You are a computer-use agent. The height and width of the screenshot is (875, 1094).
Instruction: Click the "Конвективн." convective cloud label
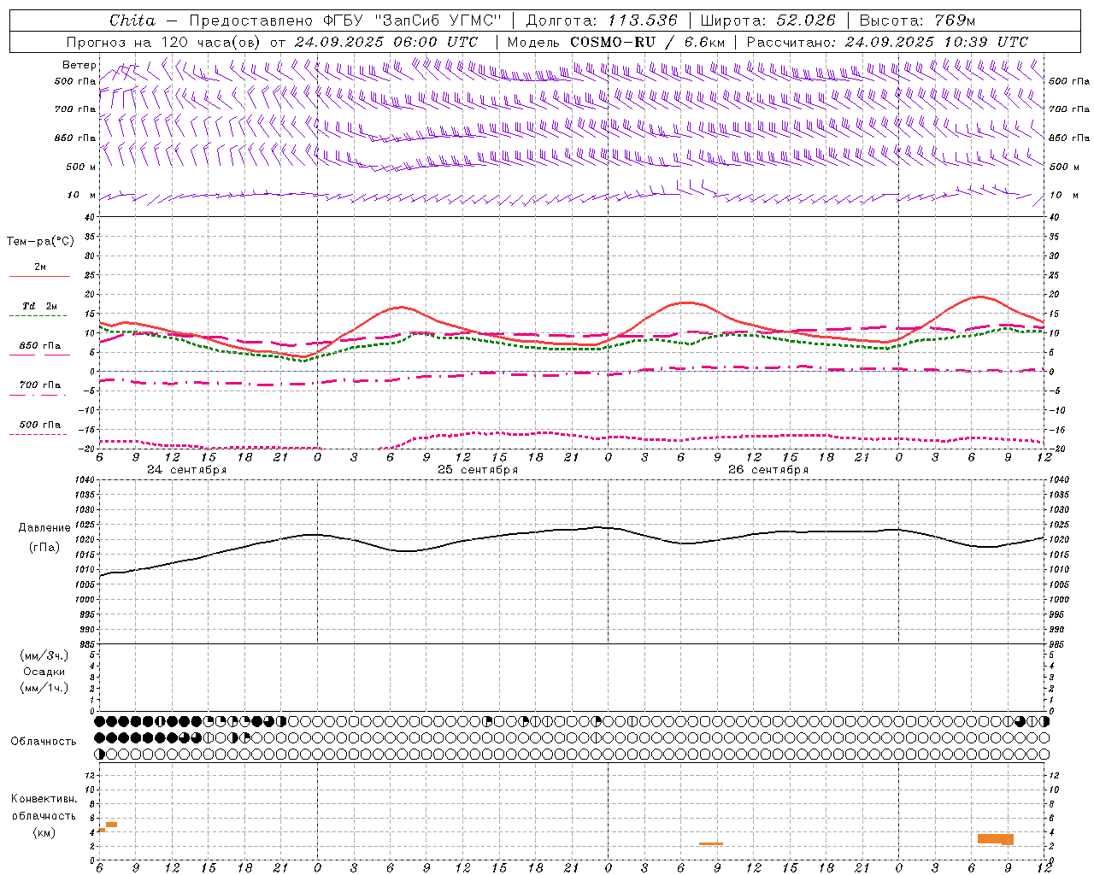(44, 799)
